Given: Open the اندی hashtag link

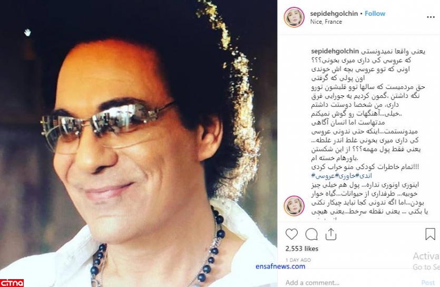Looking at the screenshot, I should 365,176.
